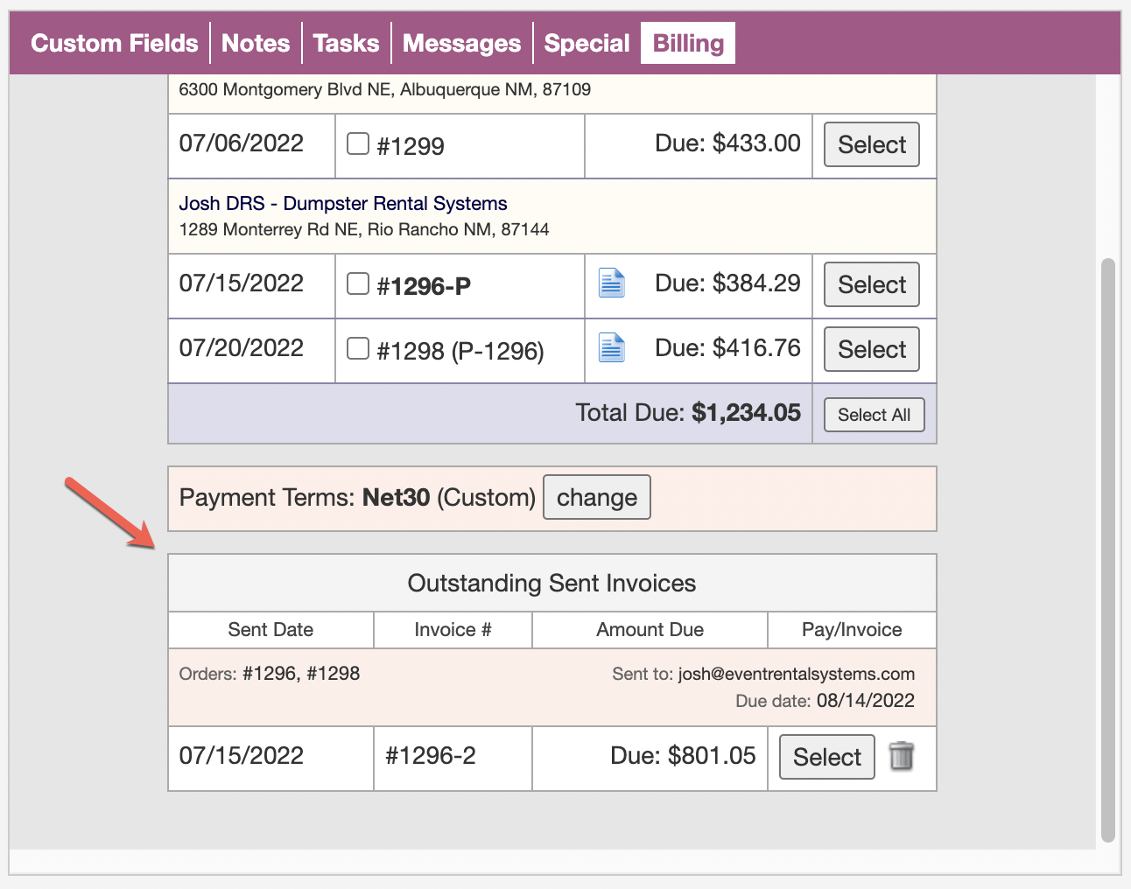Click the vertical scrollbar on the right
The width and height of the screenshot is (1131, 889).
tap(1107, 549)
